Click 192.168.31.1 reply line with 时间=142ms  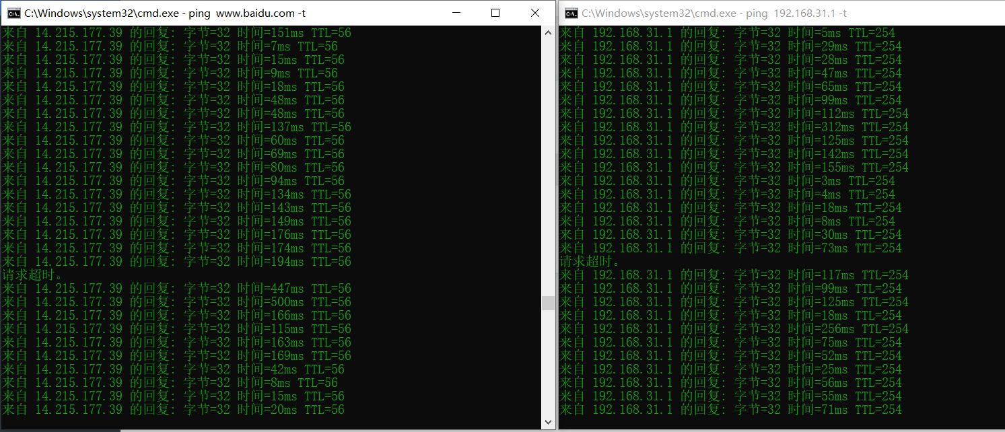click(734, 154)
